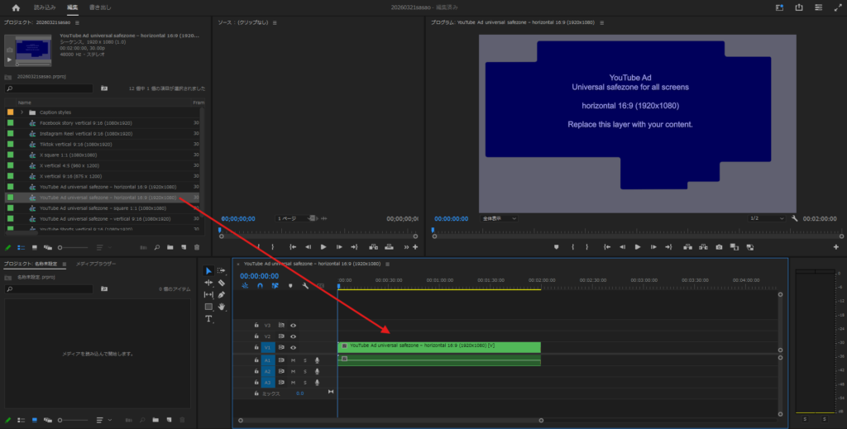
Task: Toggle lock on track V2
Action: click(x=256, y=336)
